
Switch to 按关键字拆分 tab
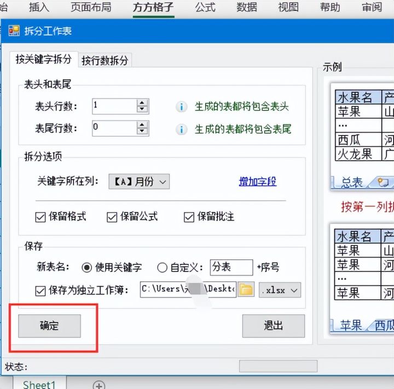(44, 59)
